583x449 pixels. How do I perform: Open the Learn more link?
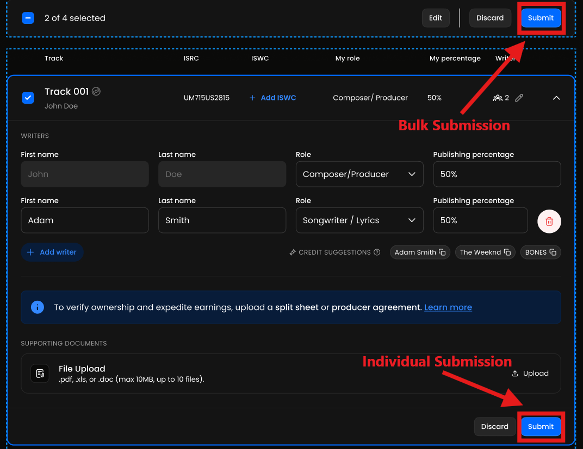448,307
